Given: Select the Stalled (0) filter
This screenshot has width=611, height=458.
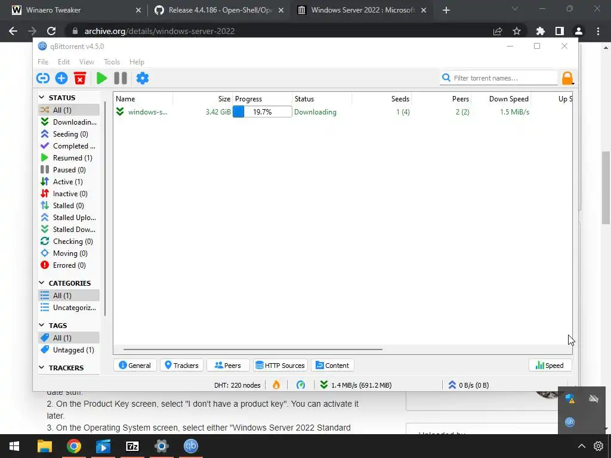Looking at the screenshot, I should coord(69,206).
